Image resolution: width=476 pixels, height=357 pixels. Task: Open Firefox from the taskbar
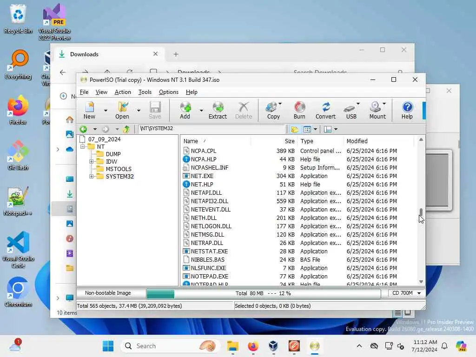pos(253,346)
